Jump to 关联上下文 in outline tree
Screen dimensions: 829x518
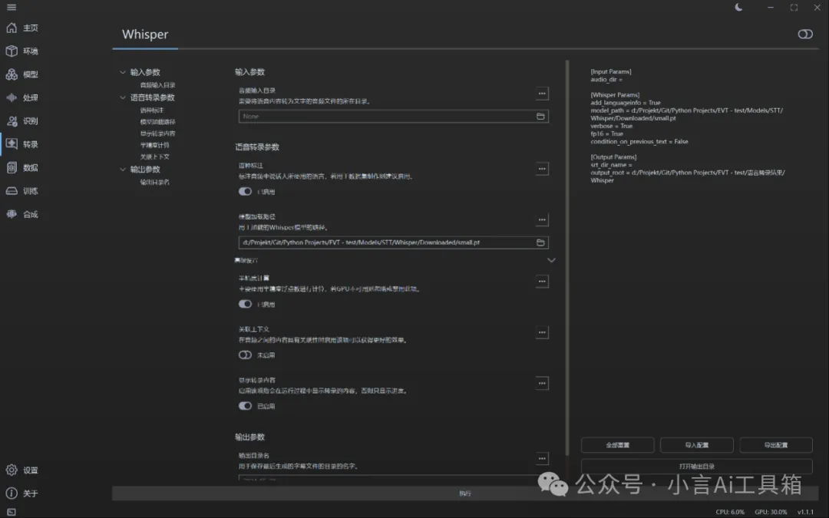coord(154,157)
